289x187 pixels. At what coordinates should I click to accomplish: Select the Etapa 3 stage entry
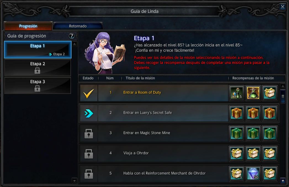click(x=38, y=85)
